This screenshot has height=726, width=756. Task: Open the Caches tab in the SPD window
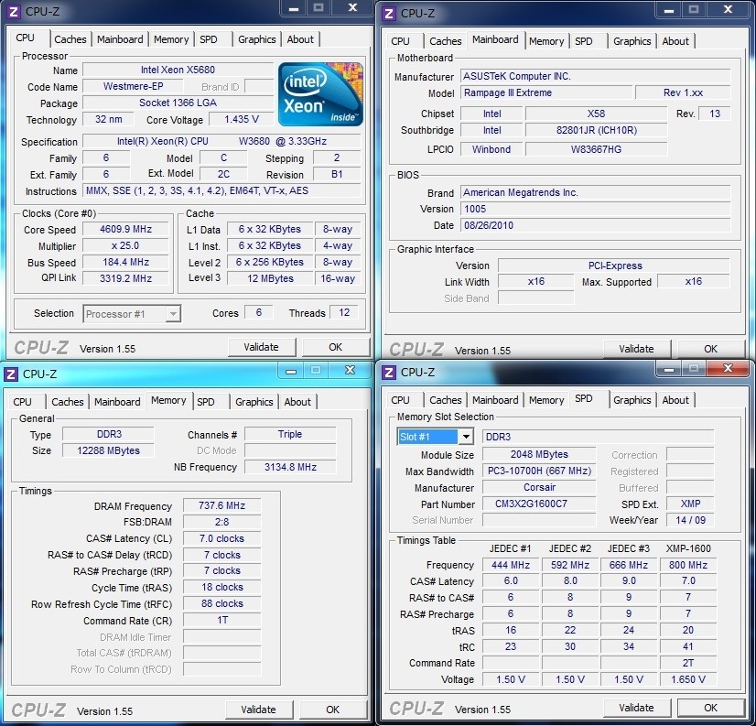(446, 400)
